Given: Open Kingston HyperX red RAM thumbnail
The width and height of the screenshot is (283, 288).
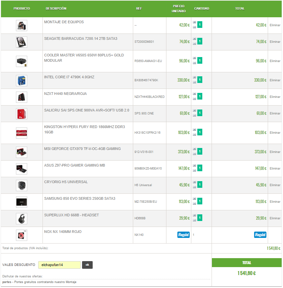Looking at the screenshot, I should point(22,133).
